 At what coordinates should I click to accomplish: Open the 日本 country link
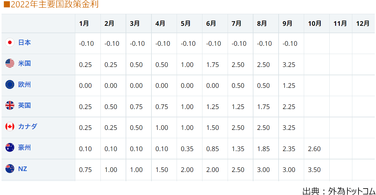25,43
